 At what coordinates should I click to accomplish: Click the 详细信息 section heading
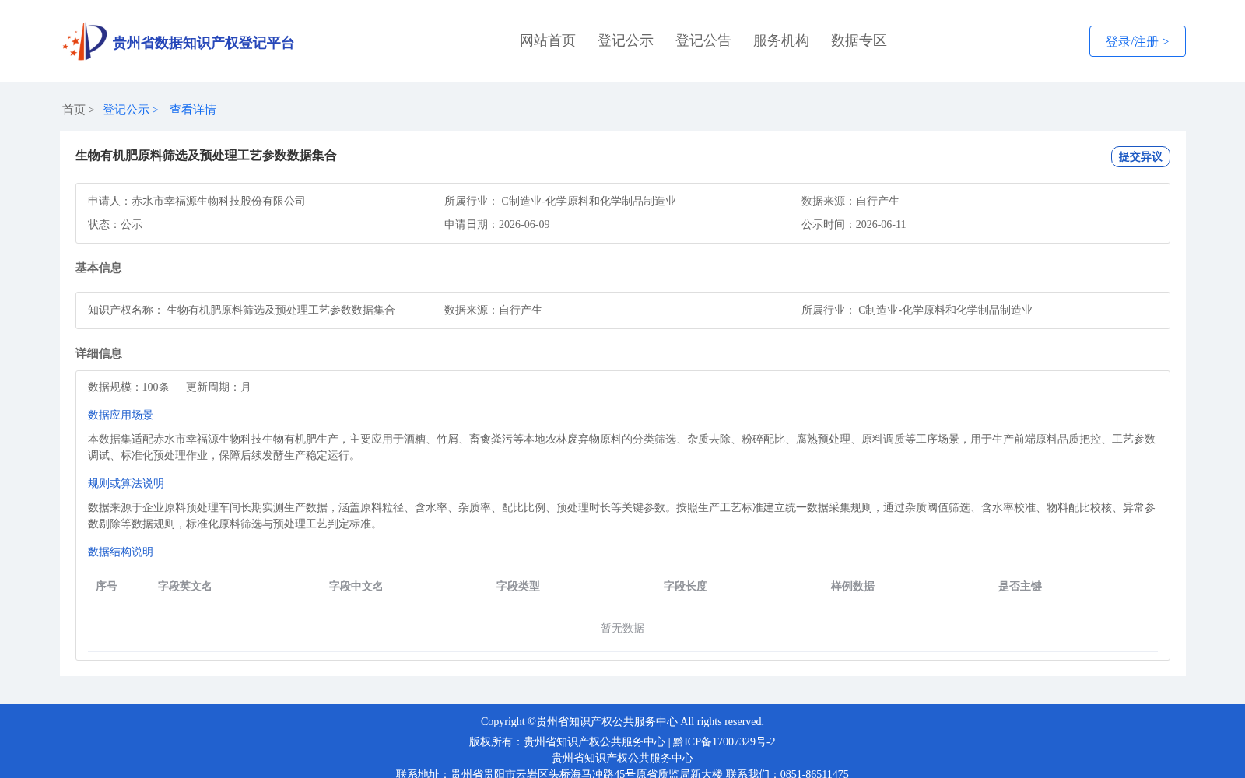[x=99, y=353]
